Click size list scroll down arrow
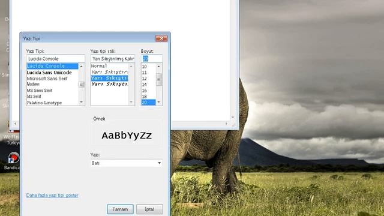The height and width of the screenshot is (216, 384). 158,102
